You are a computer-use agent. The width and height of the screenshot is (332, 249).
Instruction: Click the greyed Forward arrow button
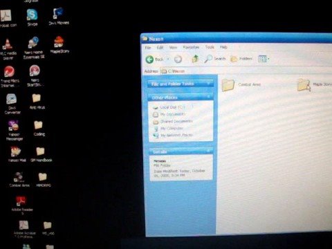click(x=178, y=59)
